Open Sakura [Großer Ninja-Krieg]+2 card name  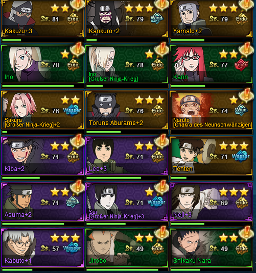[32, 122]
